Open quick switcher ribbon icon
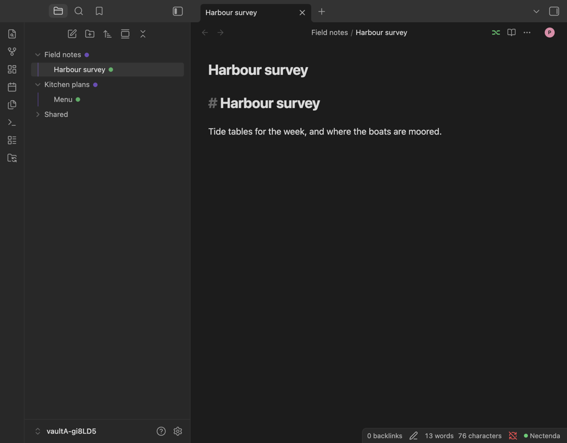 [12, 34]
